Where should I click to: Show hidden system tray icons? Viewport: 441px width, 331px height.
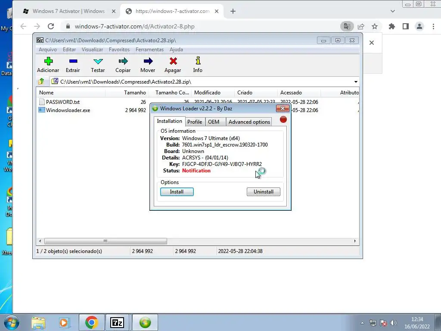coord(363,323)
